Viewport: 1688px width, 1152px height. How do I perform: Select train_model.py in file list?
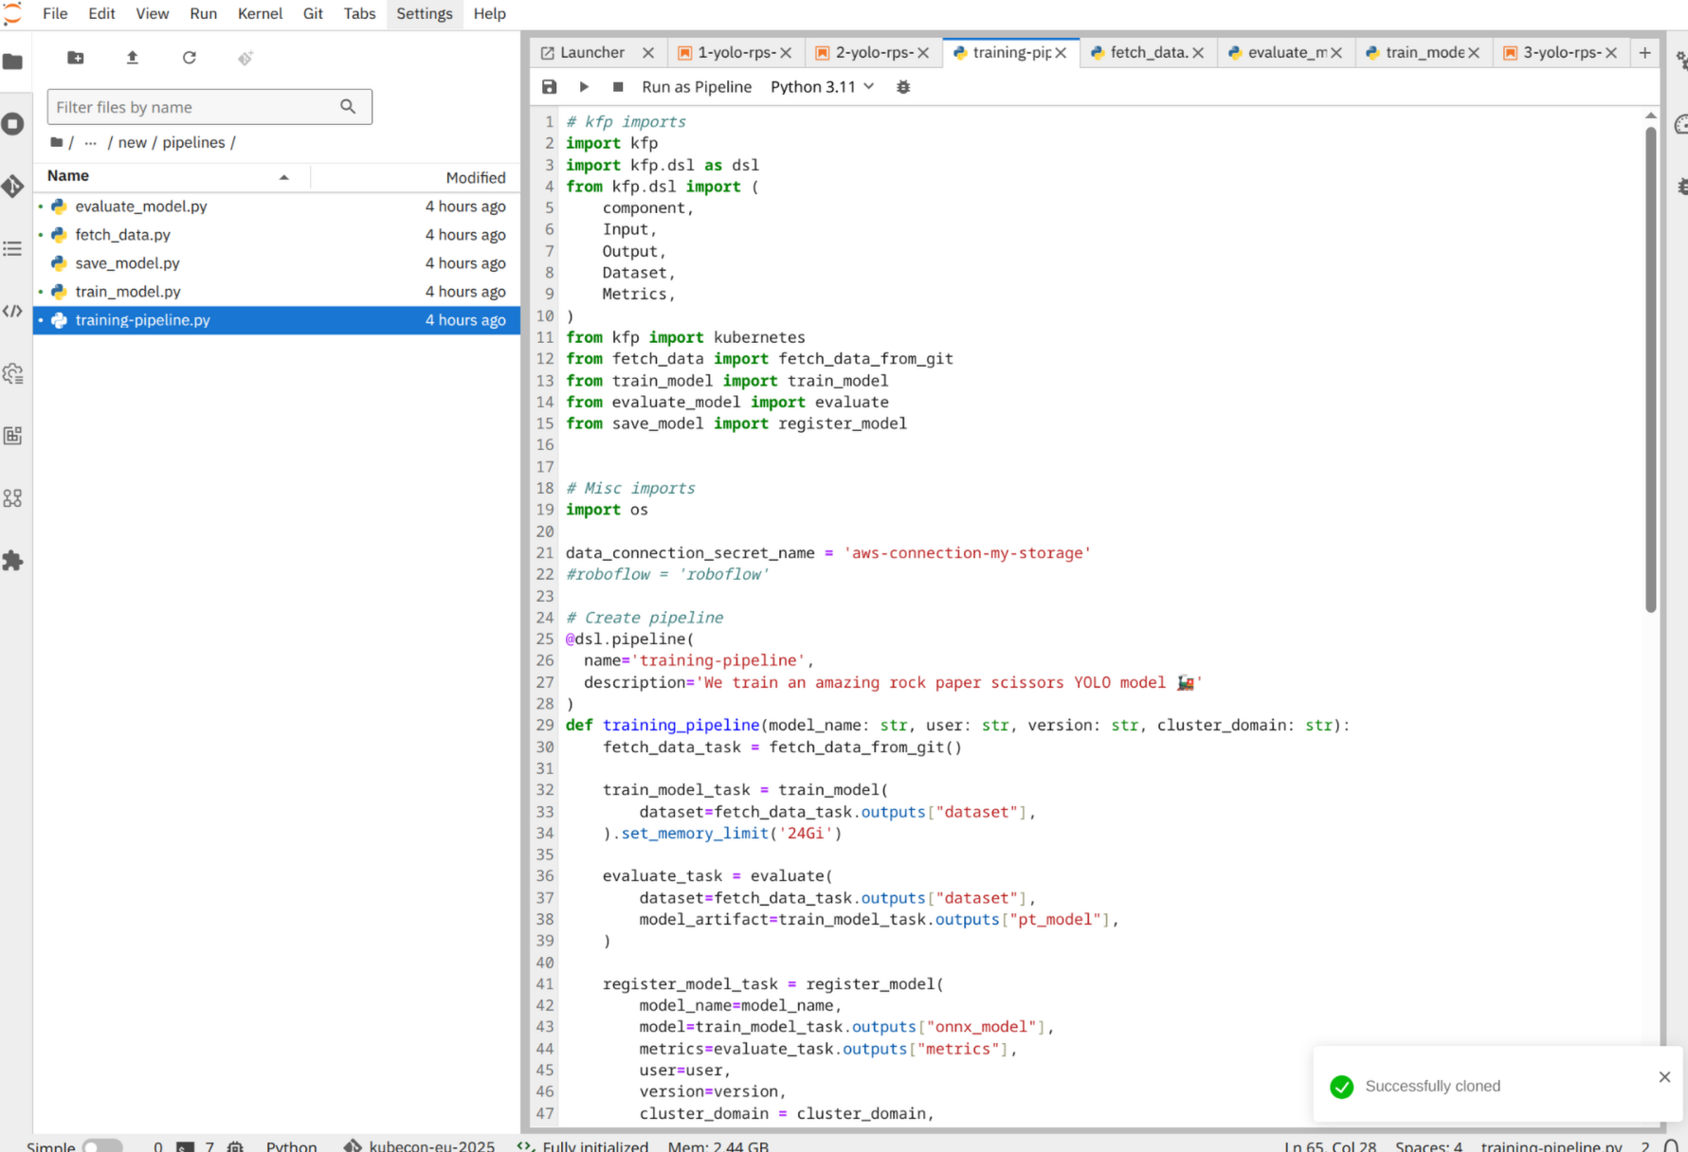pos(276,292)
